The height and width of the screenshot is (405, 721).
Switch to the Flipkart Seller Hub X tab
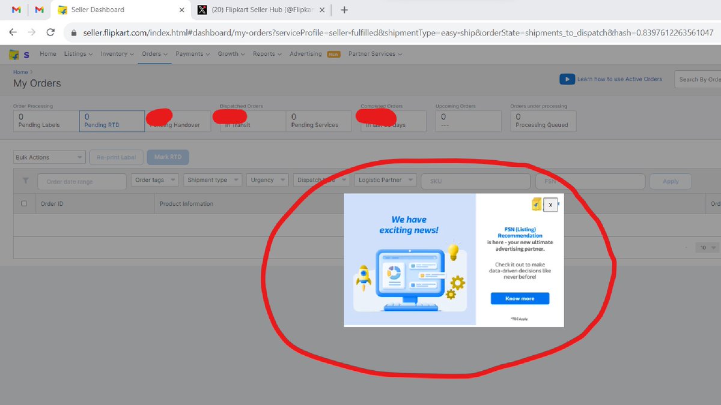(261, 10)
